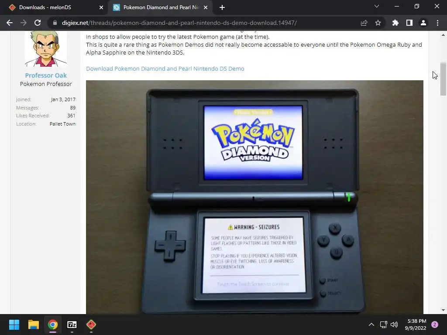Image resolution: width=447 pixels, height=335 pixels.
Task: Click the '89' messages count
Action: (73, 108)
